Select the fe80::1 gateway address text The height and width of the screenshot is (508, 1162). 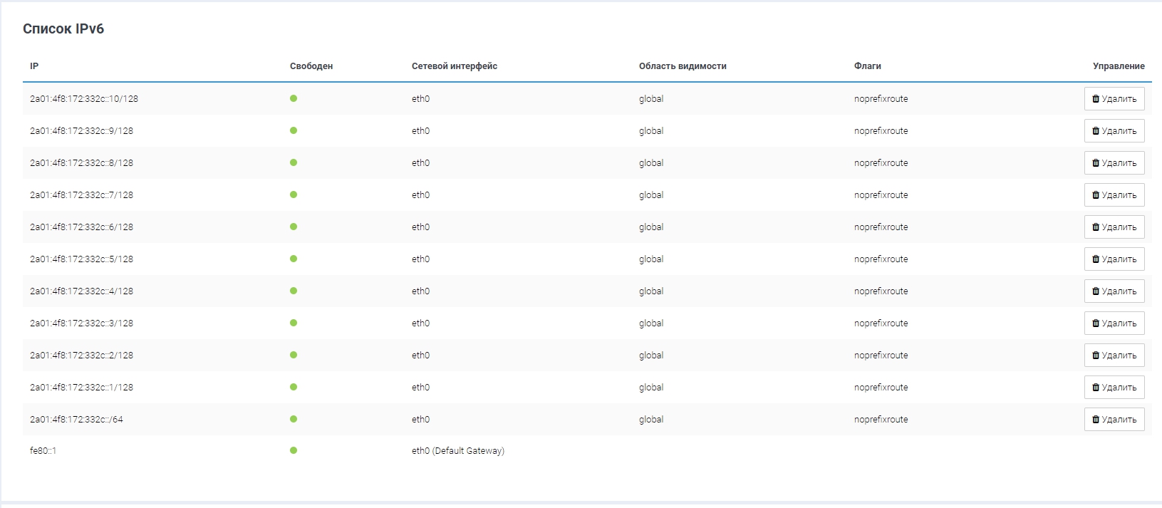point(43,451)
